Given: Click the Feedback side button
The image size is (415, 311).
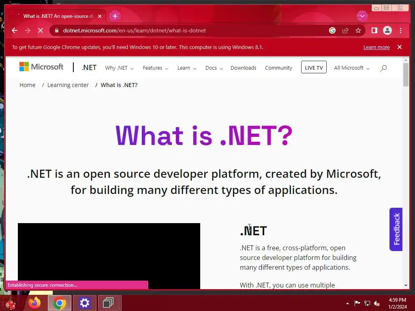Looking at the screenshot, I should pyautogui.click(x=396, y=229).
